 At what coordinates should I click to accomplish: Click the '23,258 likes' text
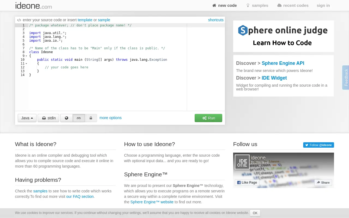tap(259, 163)
